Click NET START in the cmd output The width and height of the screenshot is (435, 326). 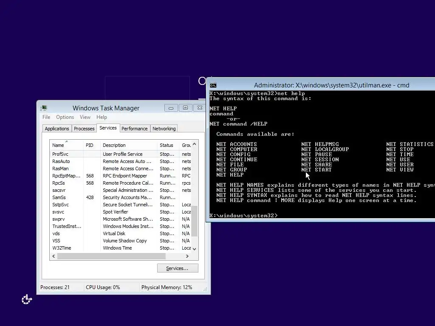pyautogui.click(x=316, y=170)
